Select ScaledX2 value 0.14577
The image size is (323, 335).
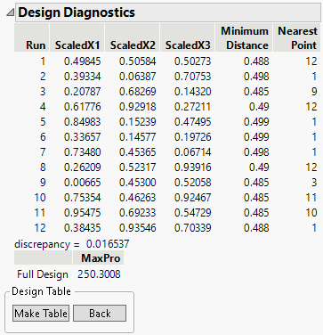(138, 137)
